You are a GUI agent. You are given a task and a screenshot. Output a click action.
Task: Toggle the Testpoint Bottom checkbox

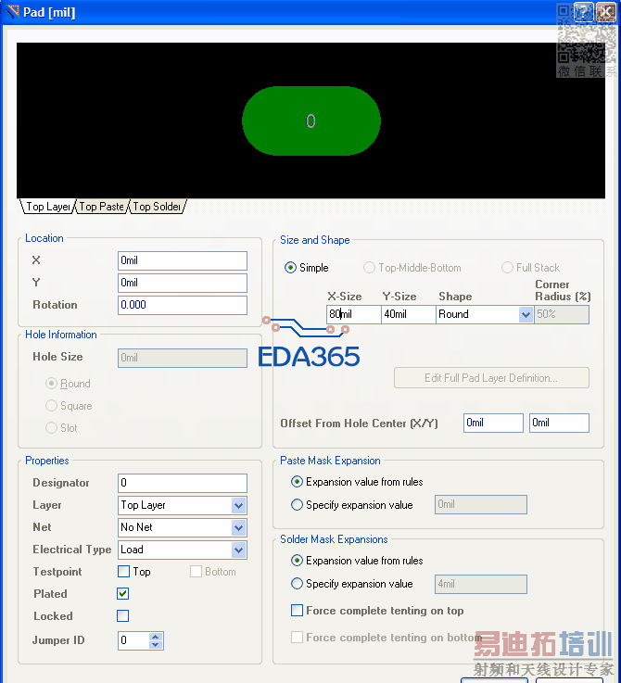click(196, 571)
